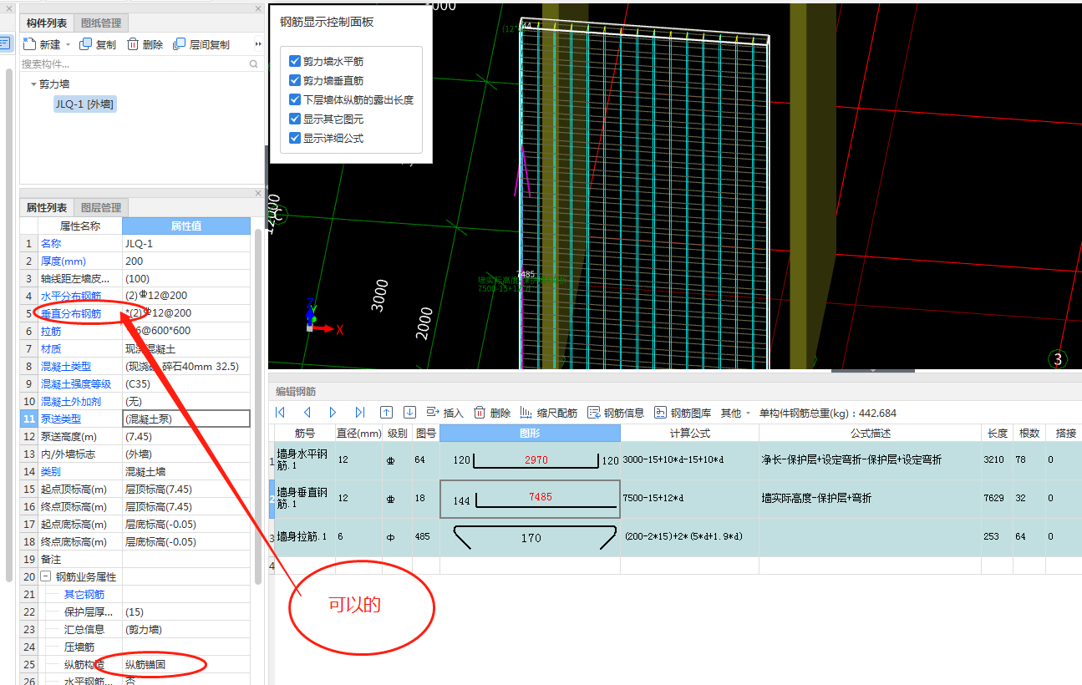Screen dimensions: 1082x685
Task: Collapse 钢筋业务属性 group
Action: pyautogui.click(x=45, y=576)
